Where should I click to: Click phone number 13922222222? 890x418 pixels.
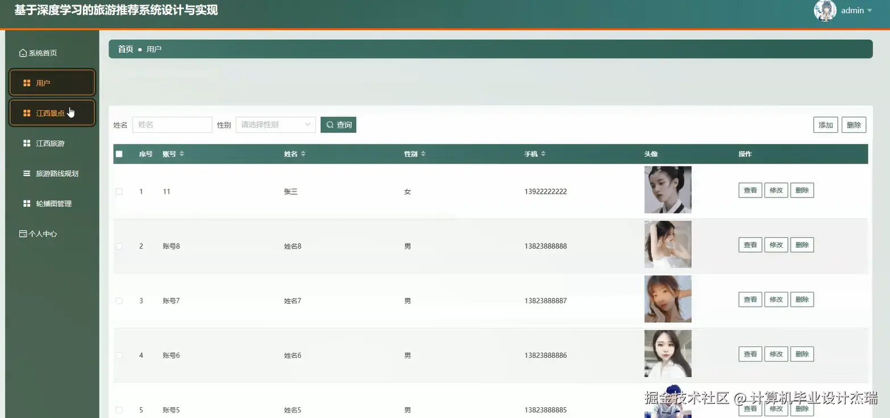point(546,191)
